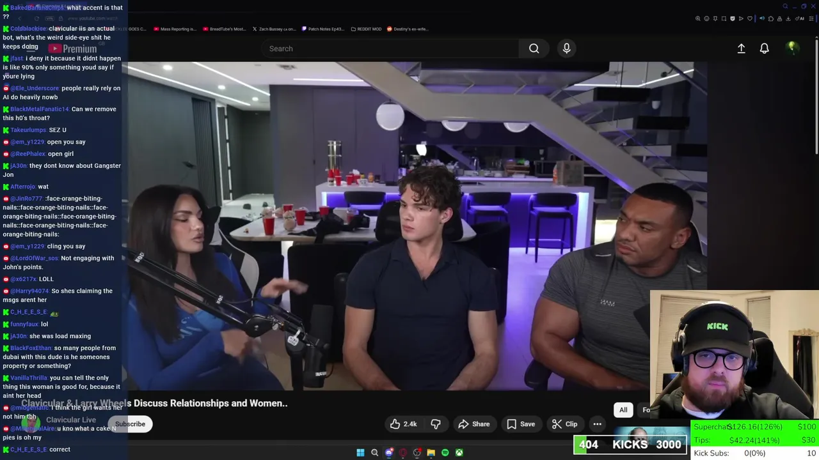
Task: Click chat username Takeurlumps
Action: pos(28,130)
